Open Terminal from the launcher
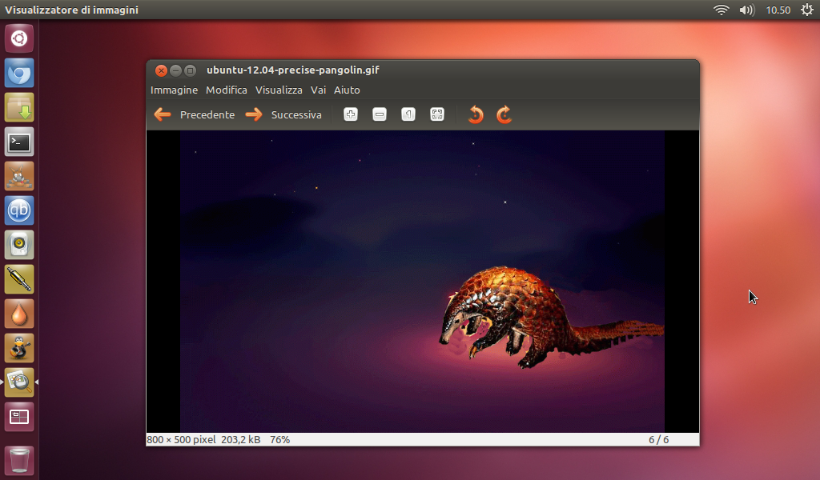This screenshot has height=480, width=820. tap(19, 142)
